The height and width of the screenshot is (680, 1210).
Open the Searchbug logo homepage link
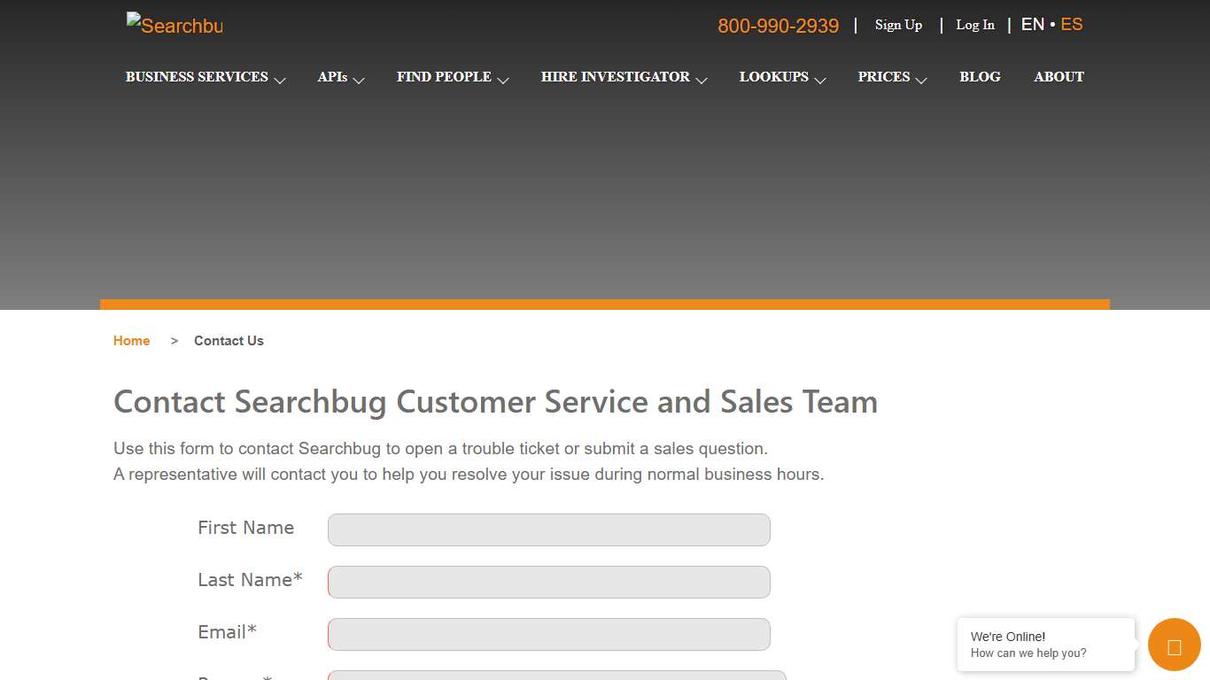coord(174,25)
